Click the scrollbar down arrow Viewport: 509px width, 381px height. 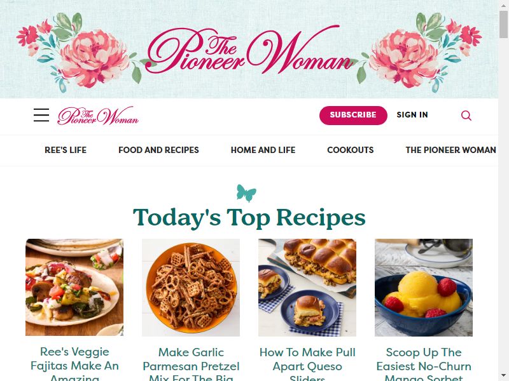point(504,376)
